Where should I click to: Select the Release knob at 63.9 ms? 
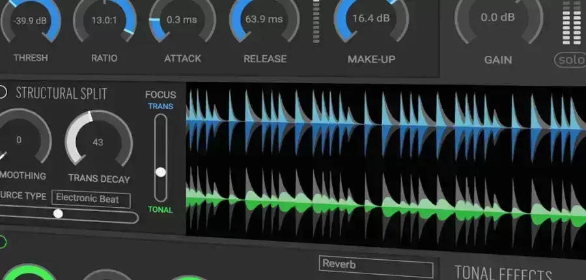coord(264,19)
